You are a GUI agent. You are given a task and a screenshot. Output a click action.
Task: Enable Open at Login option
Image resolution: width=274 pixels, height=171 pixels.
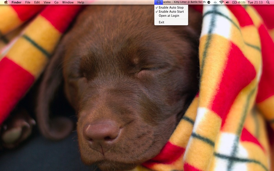(169, 16)
